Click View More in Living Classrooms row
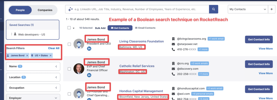This screenshot has height=100, width=277. click(266, 49)
